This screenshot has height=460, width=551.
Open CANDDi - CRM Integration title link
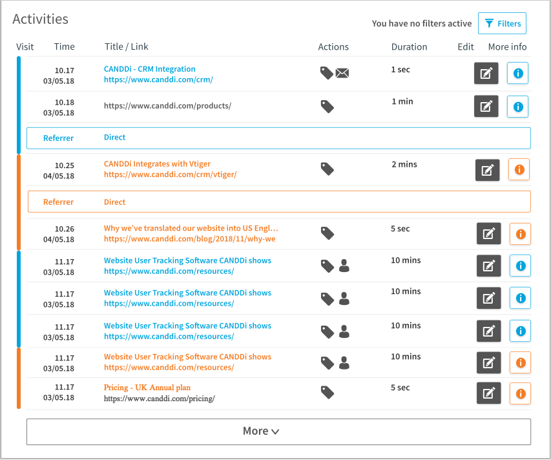[149, 69]
